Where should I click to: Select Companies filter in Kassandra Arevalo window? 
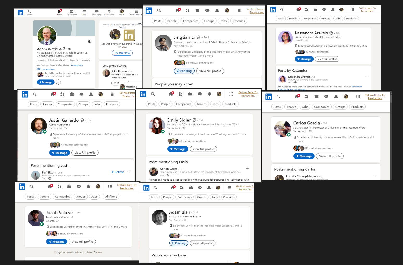309,18
